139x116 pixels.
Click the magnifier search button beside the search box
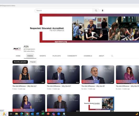coord(96,11)
